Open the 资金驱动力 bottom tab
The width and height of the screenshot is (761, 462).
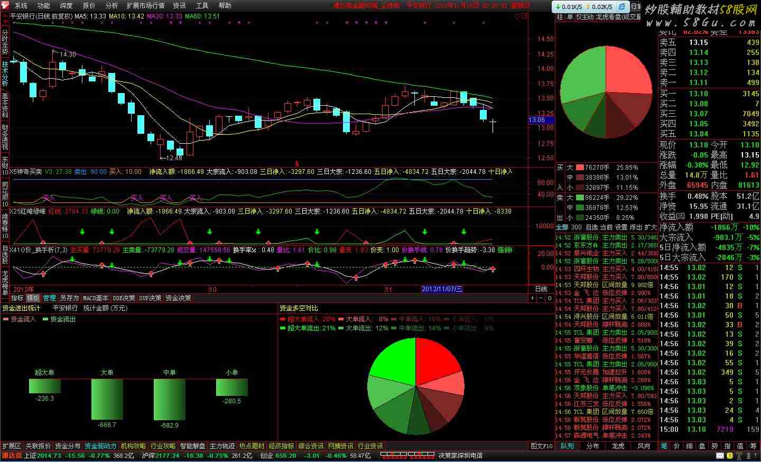pyautogui.click(x=100, y=446)
